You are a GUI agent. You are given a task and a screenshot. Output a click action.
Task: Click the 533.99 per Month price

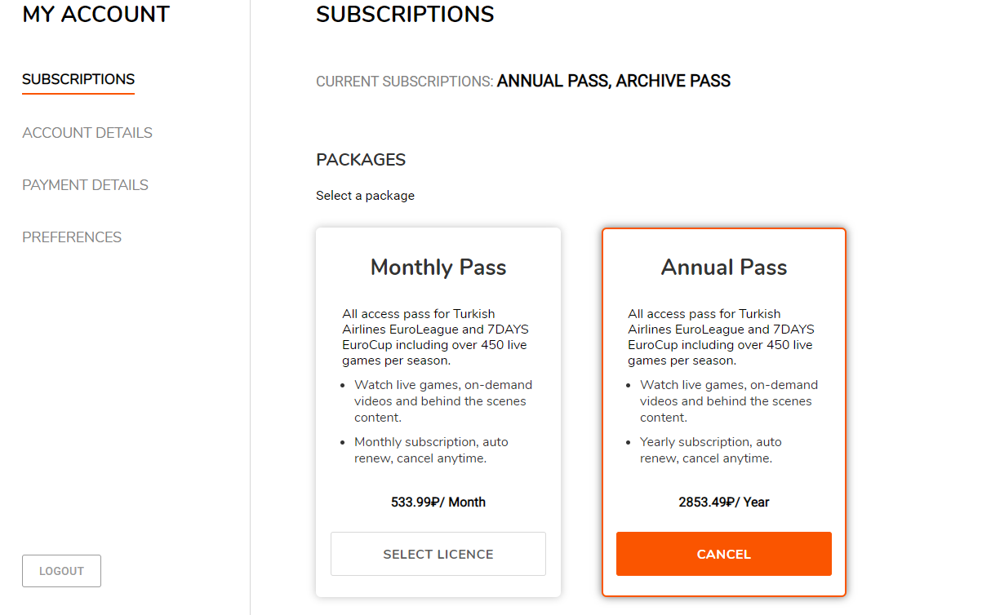pos(438,502)
